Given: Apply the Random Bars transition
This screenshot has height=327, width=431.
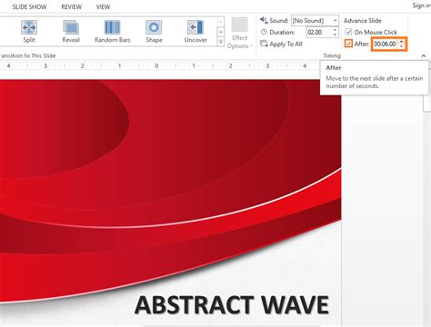Looking at the screenshot, I should click(x=113, y=32).
